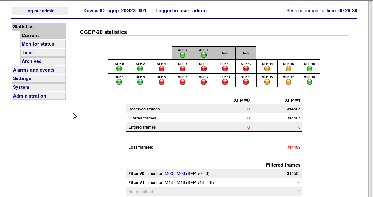The height and width of the screenshot is (197, 373).
Task: Click the red SFP 6 status icon
Action: tap(182, 68)
